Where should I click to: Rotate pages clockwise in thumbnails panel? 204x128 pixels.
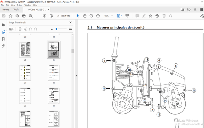click(36, 29)
